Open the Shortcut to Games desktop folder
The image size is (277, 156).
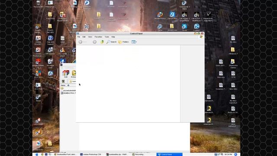(233, 64)
